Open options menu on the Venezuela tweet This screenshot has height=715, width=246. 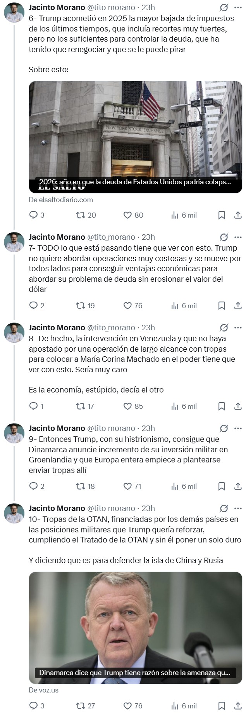[238, 328]
